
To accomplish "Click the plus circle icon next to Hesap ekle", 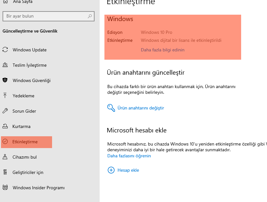I will coord(111,170).
